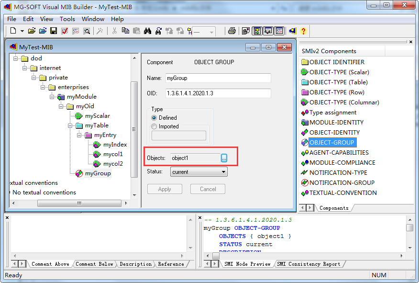This screenshot has width=419, height=283.
Task: Select the NOTIFICATION-TYPE component
Action: point(338,172)
